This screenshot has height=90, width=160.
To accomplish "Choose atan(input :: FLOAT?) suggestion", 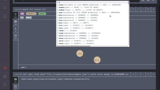I will pyautogui.click(x=92, y=43).
